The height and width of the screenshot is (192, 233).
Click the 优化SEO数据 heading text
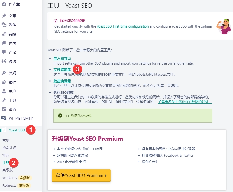(x=64, y=92)
